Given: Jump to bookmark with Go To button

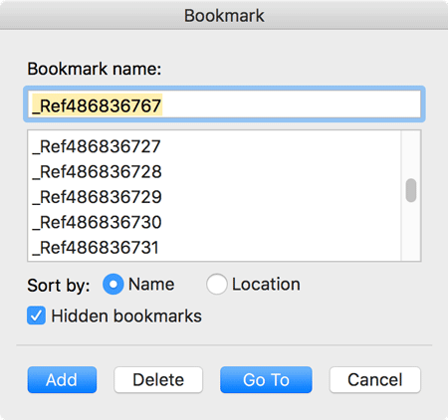Looking at the screenshot, I should click(x=266, y=379).
